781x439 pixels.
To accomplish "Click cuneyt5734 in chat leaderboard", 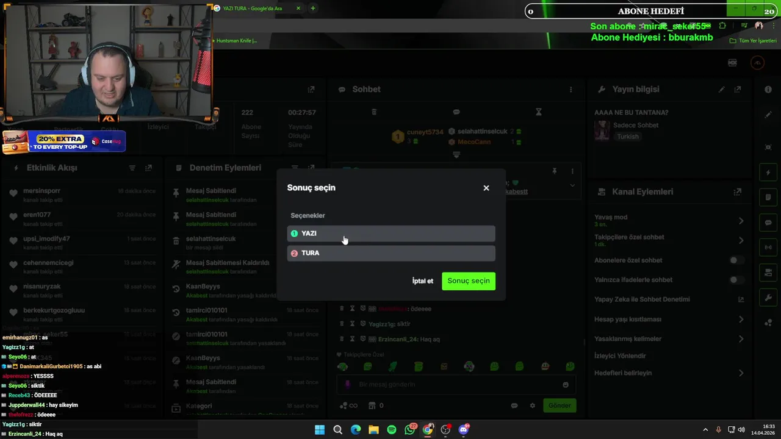I will point(425,132).
